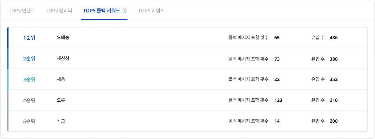
Task: Click the 유입 수 value 200
Action: point(333,121)
